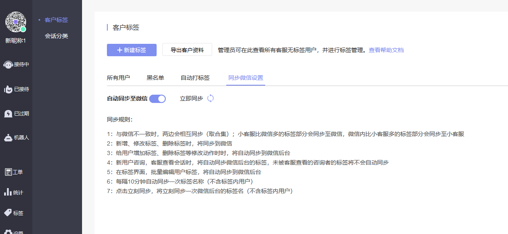Open the 设置 gear icon
508x234 pixels.
[x=8, y=232]
